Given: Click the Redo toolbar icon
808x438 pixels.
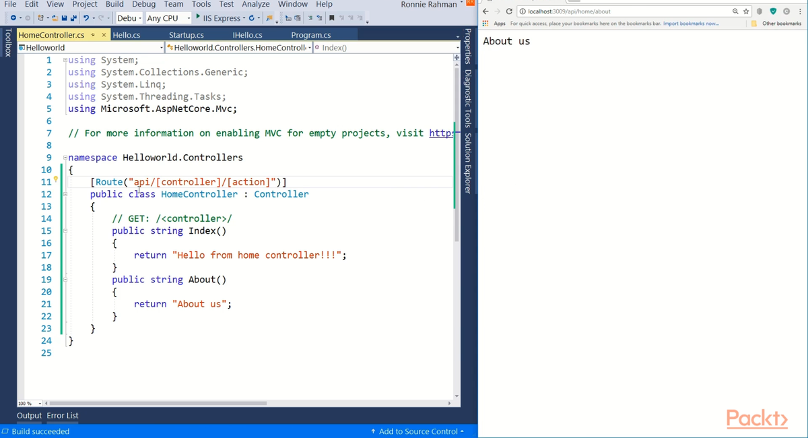Looking at the screenshot, I should pyautogui.click(x=101, y=18).
